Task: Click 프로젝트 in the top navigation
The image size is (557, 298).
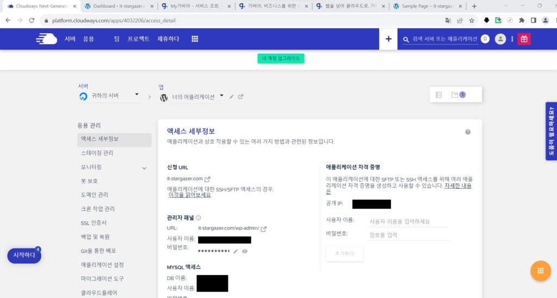Action: (x=139, y=39)
